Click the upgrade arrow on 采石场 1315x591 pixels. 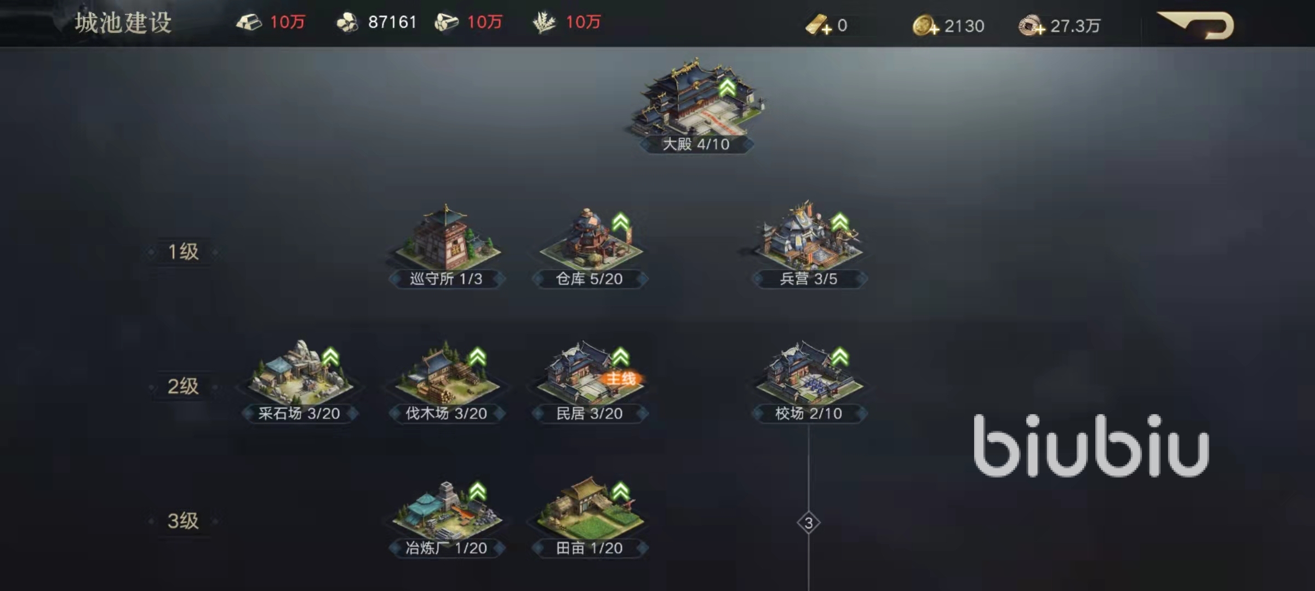[x=330, y=357]
